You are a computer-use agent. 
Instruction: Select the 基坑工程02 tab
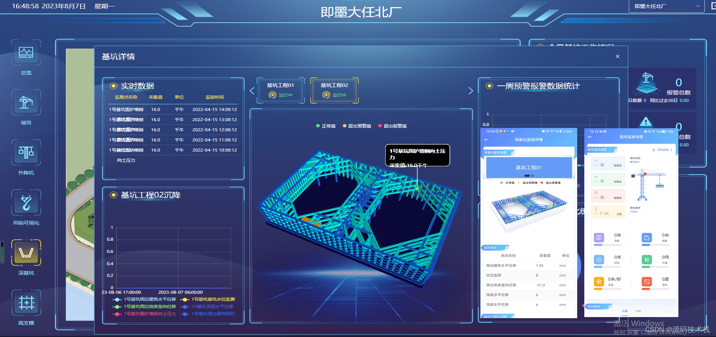(x=334, y=90)
